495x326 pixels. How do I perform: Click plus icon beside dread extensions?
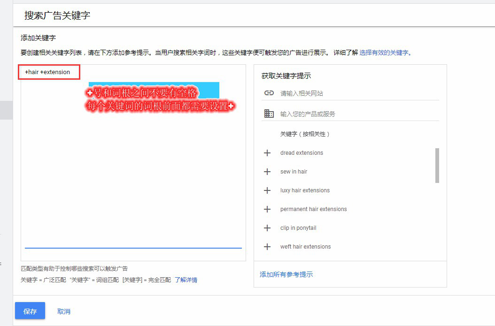tap(267, 153)
